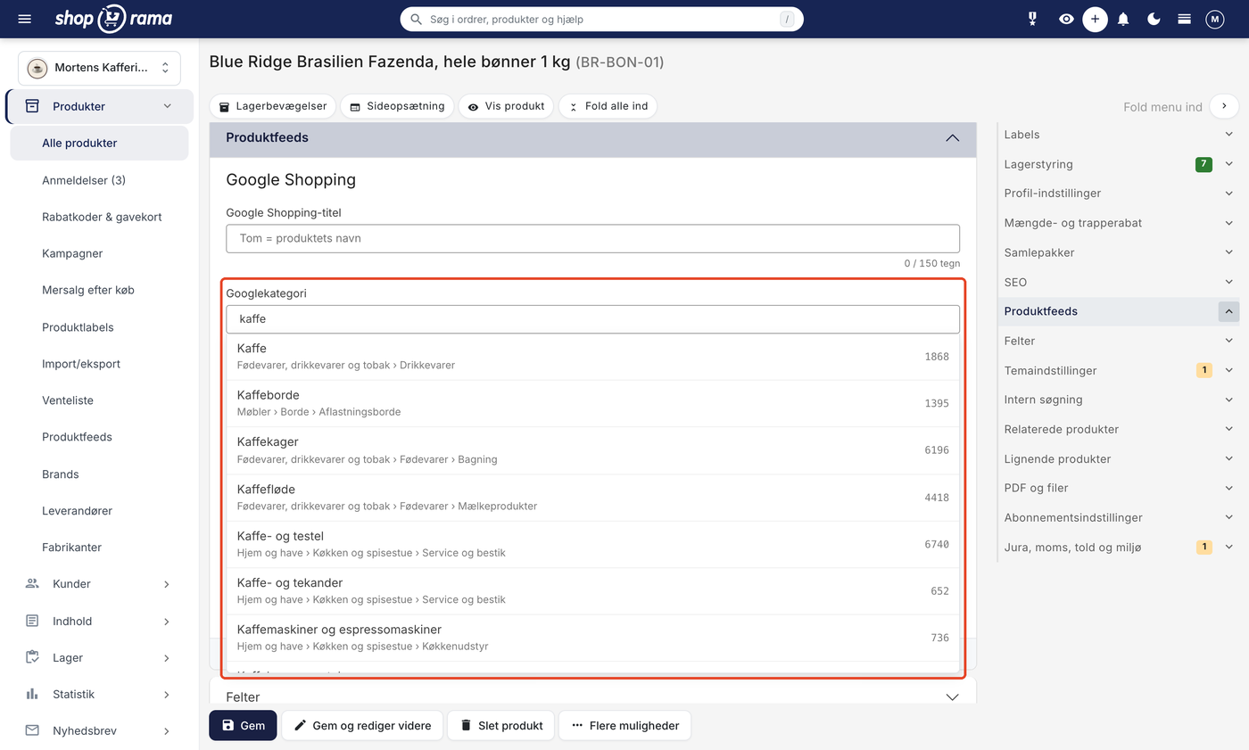Pick the Kaffe- og tekander category
The image size is (1249, 750).
click(592, 590)
